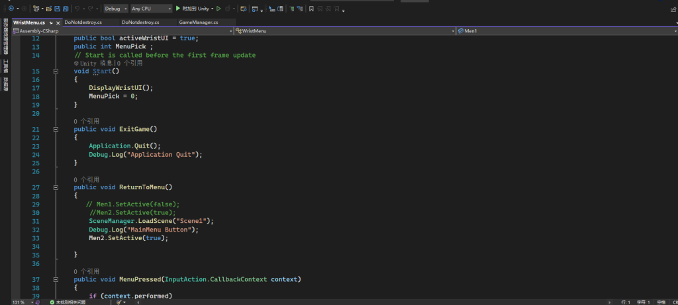Collapse the Start() method at line 15

pos(56,71)
